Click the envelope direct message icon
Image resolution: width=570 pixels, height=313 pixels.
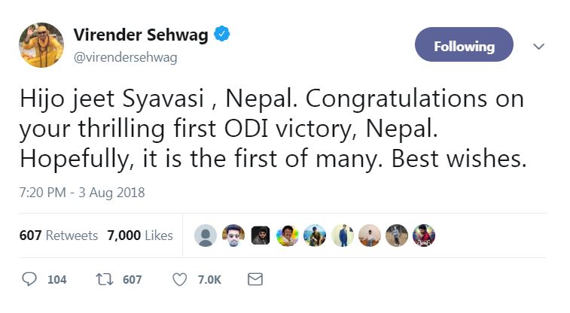[255, 279]
